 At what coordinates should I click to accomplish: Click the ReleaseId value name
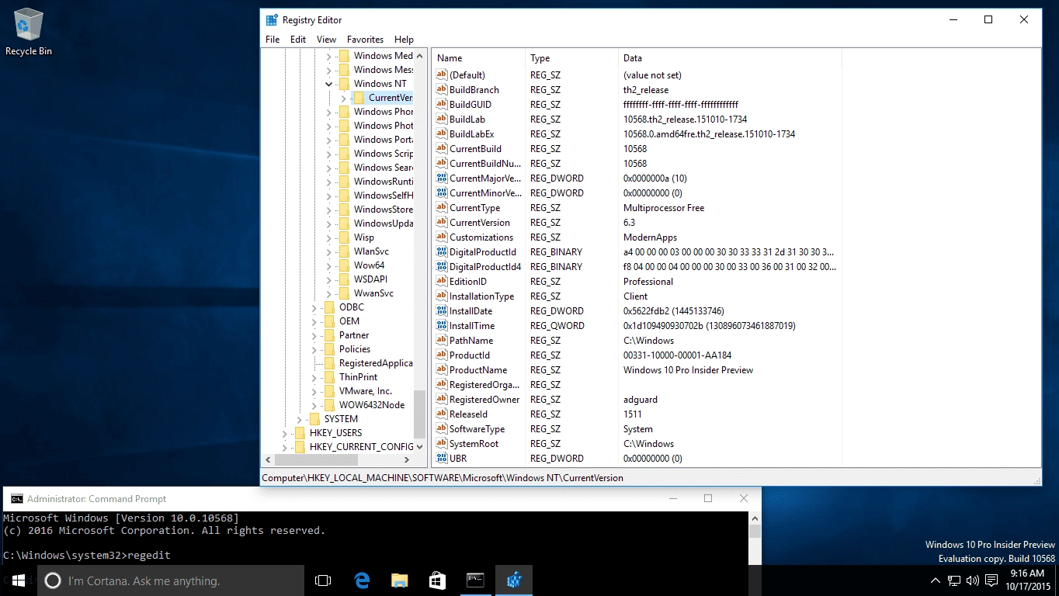[x=468, y=414]
